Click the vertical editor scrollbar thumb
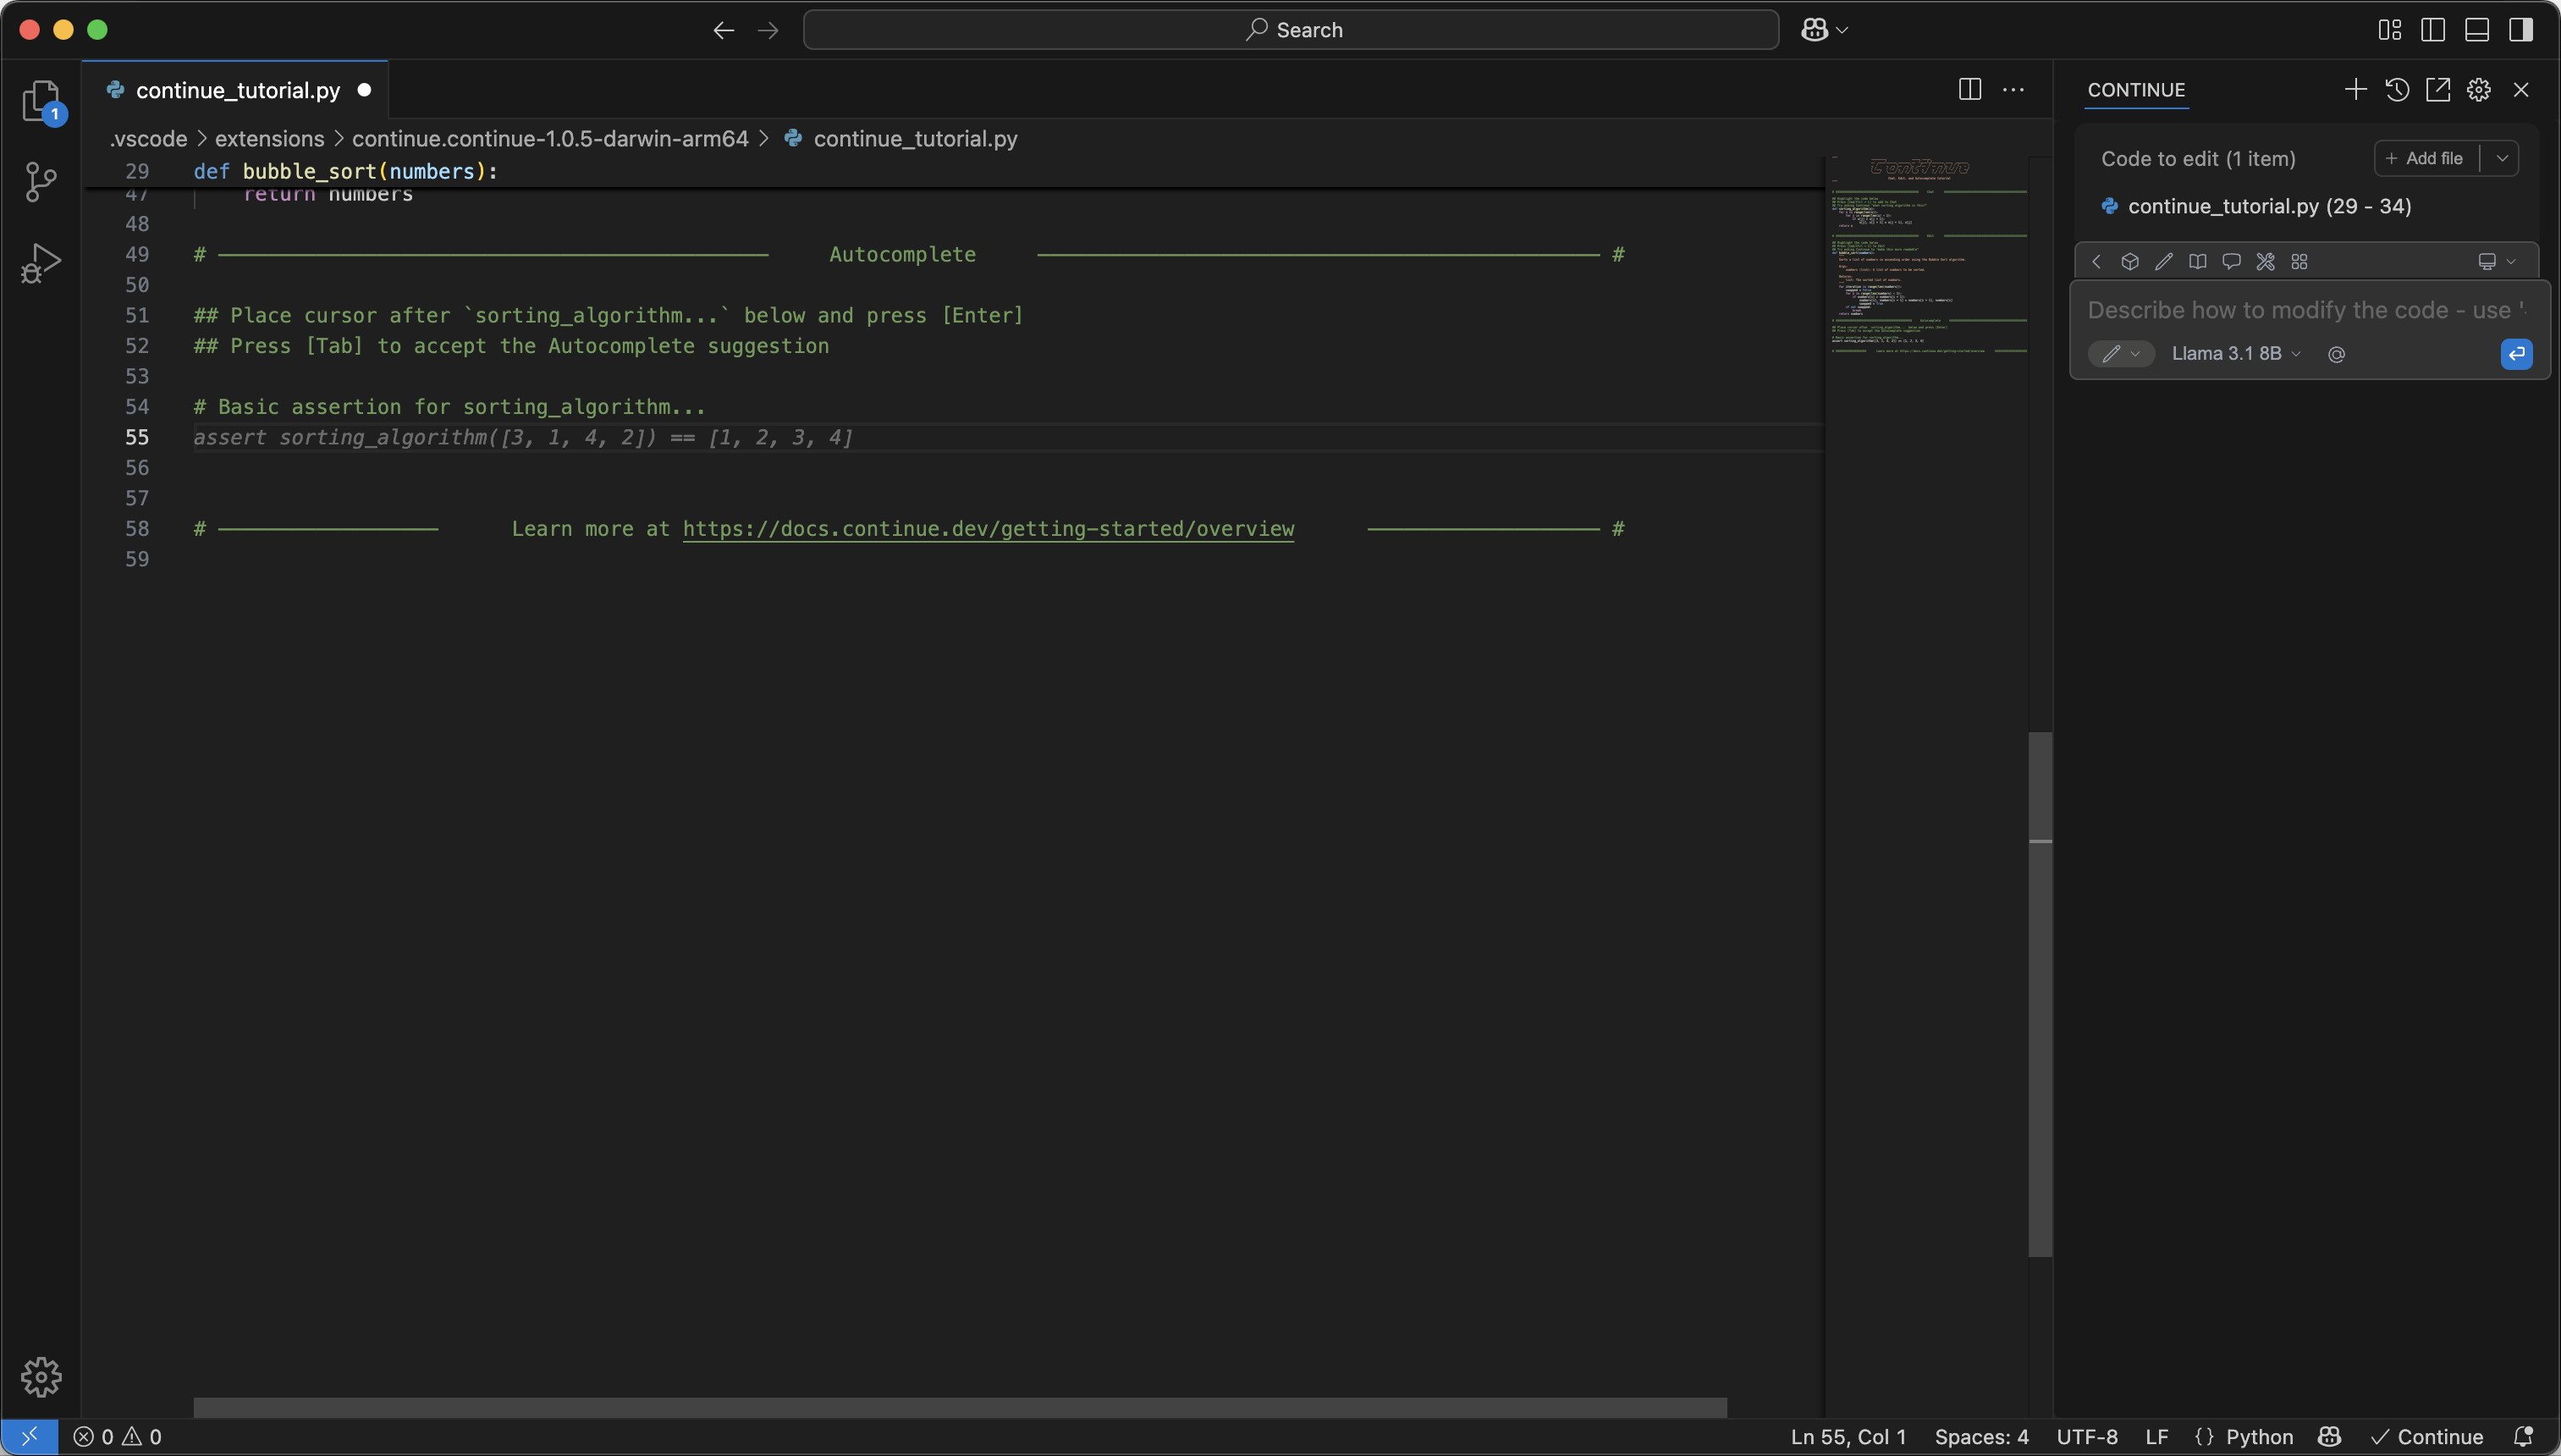Image resolution: width=2561 pixels, height=1456 pixels. point(2041,994)
